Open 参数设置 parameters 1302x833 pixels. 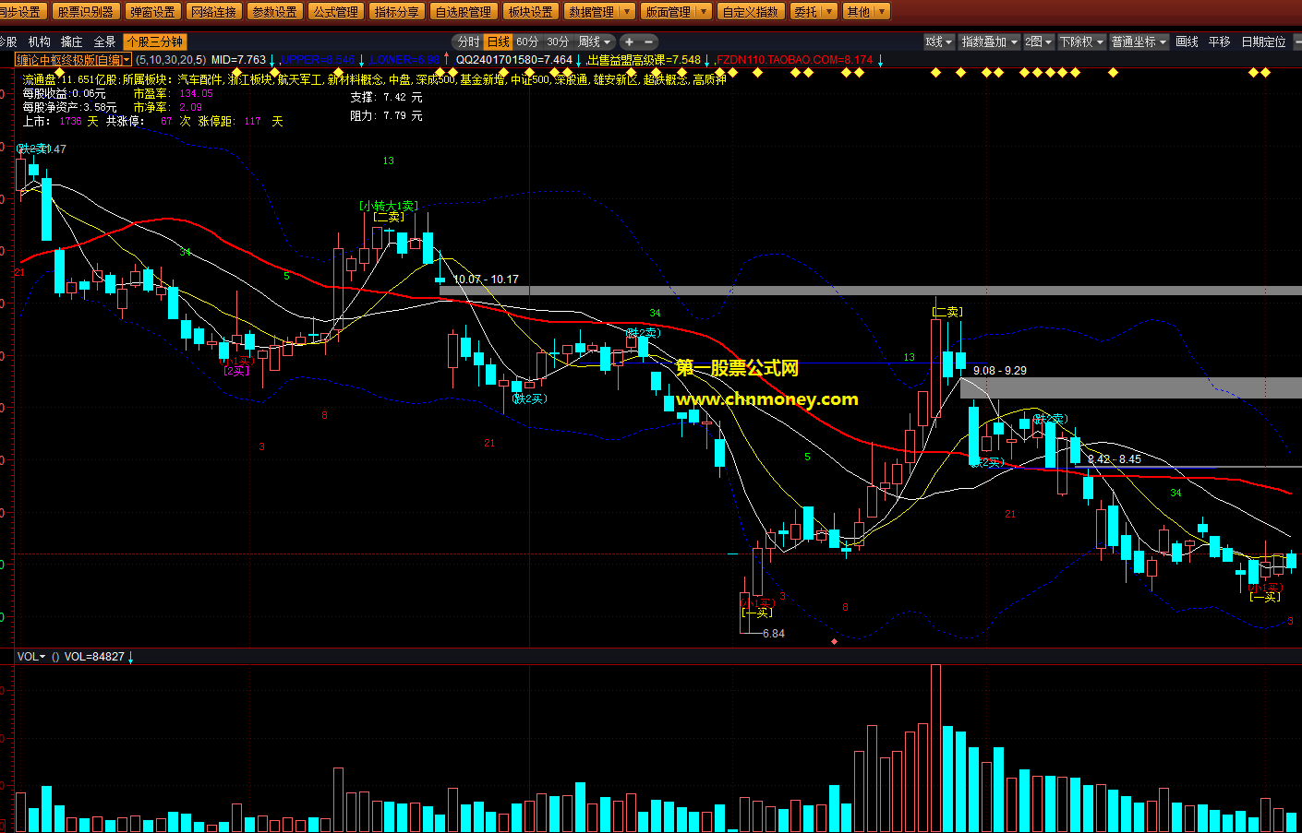pos(275,12)
